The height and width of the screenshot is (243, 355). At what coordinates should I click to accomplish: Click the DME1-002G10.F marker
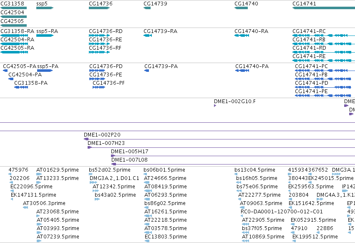pos(215,106)
